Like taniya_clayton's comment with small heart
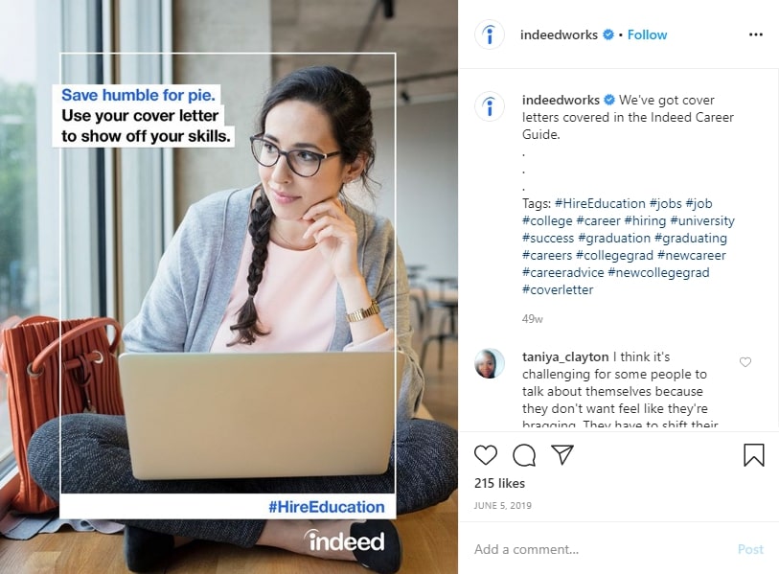Viewport: 779px width, 574px height. coord(745,362)
